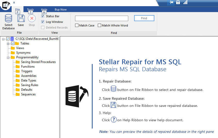Open the Triggers folder icon
The width and height of the screenshot is (218, 138).
[18, 71]
